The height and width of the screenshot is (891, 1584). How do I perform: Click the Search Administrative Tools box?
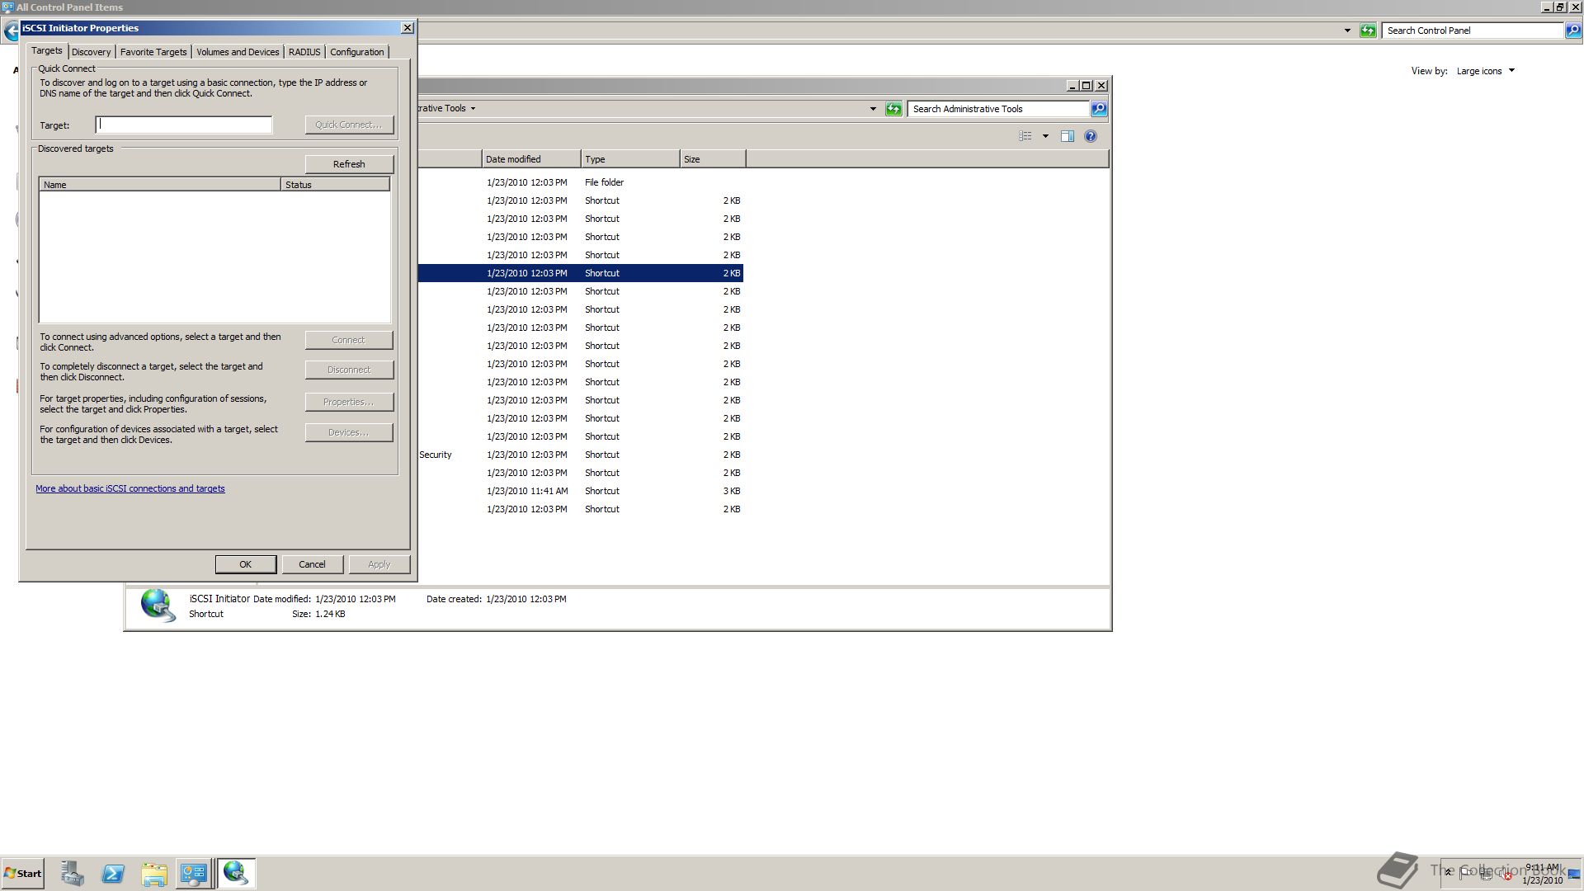[x=998, y=109]
